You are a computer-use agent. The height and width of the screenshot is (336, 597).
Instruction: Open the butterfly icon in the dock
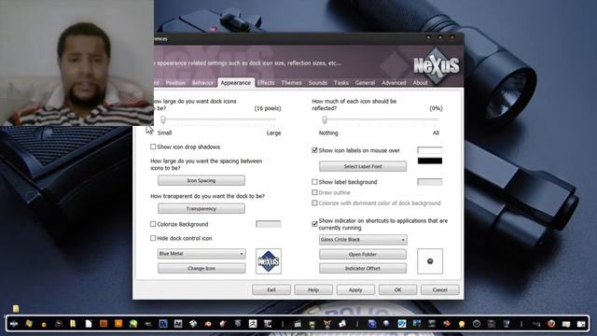pyautogui.click(x=327, y=324)
